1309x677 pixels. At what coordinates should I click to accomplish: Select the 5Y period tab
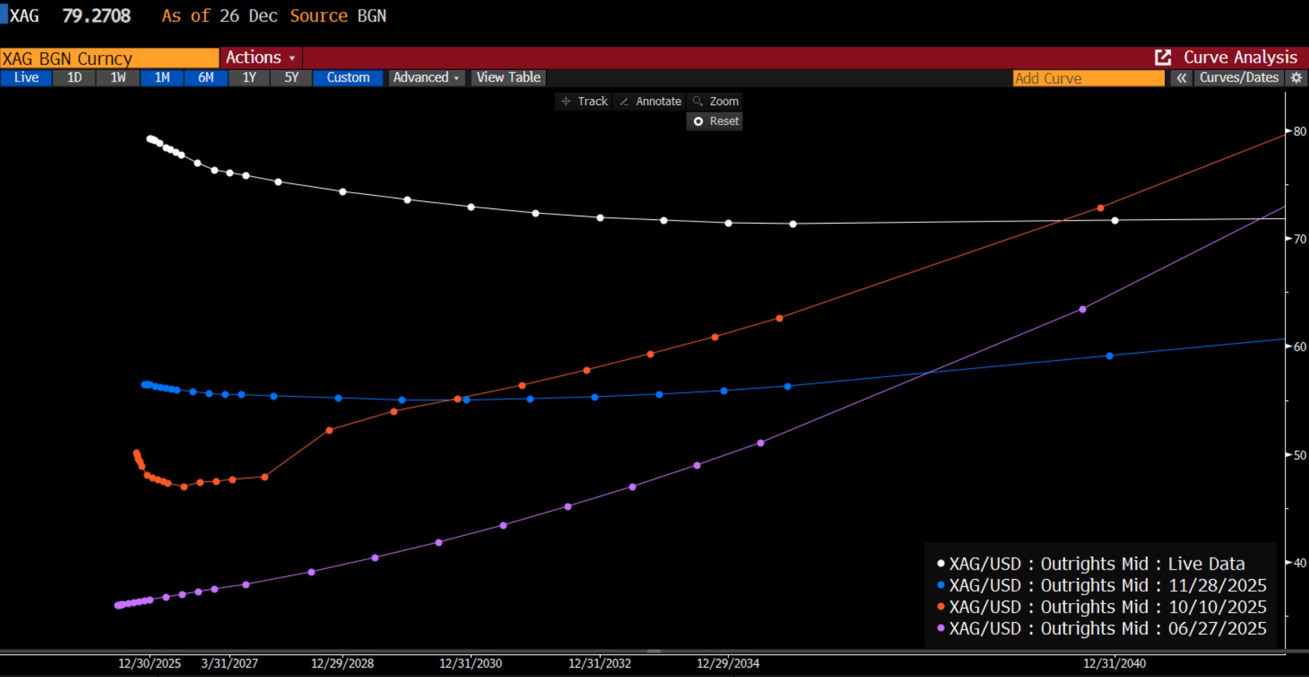[x=291, y=78]
